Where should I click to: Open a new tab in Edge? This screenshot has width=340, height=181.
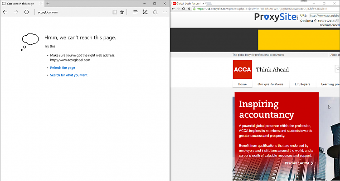(48, 4)
